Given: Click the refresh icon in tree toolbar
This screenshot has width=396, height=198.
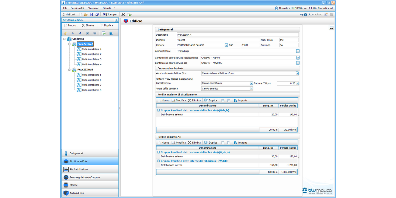Looking at the screenshot, I should [65, 33].
